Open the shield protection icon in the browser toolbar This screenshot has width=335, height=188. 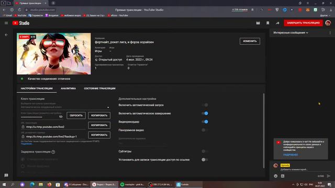tap(277, 10)
